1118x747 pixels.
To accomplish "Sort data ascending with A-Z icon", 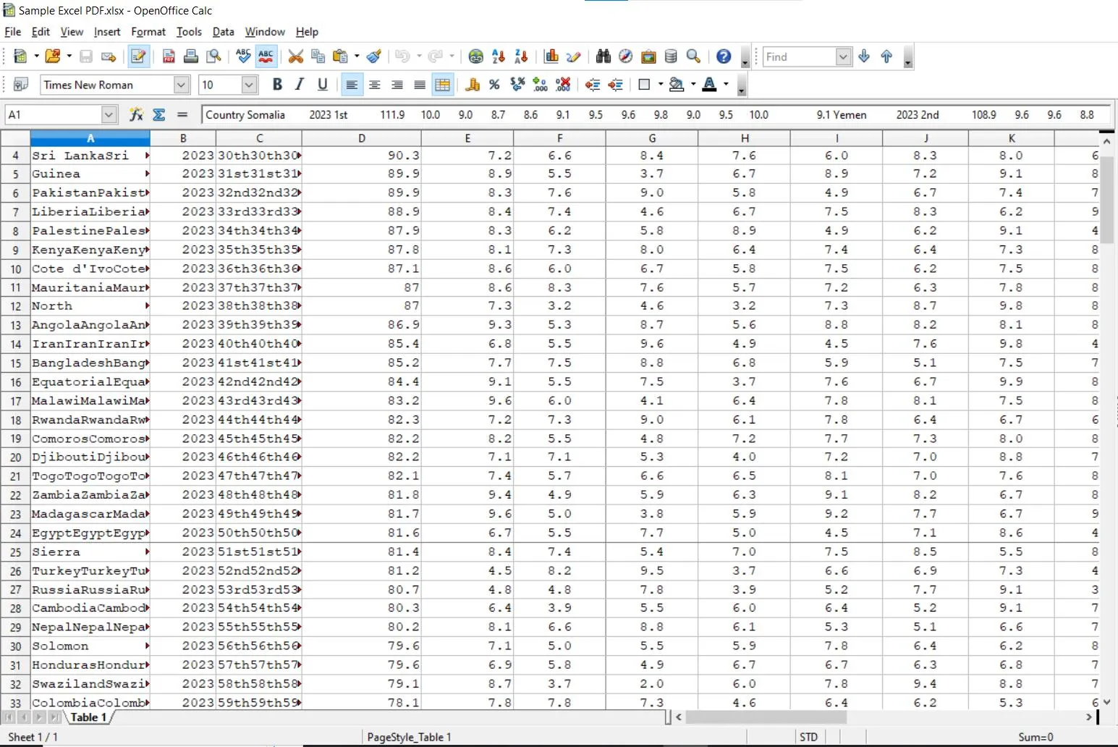I will point(498,56).
